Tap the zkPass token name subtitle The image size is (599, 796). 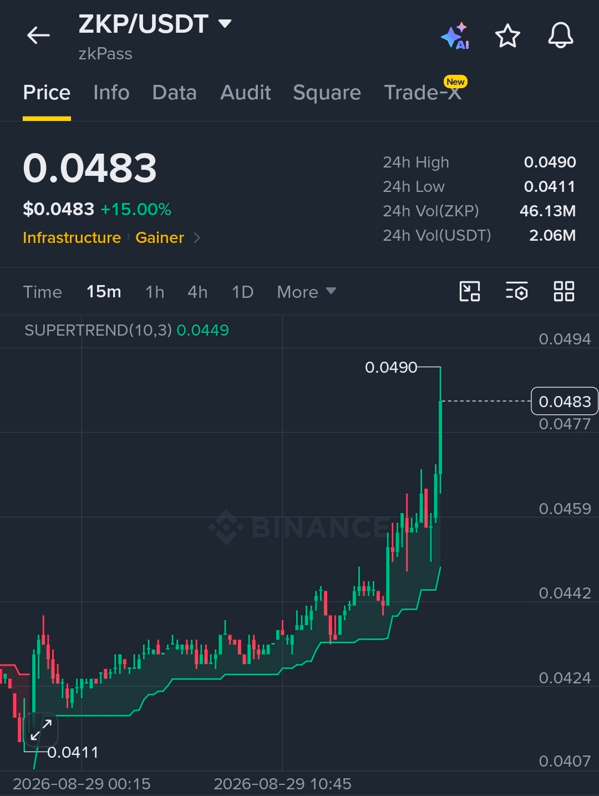coord(105,54)
